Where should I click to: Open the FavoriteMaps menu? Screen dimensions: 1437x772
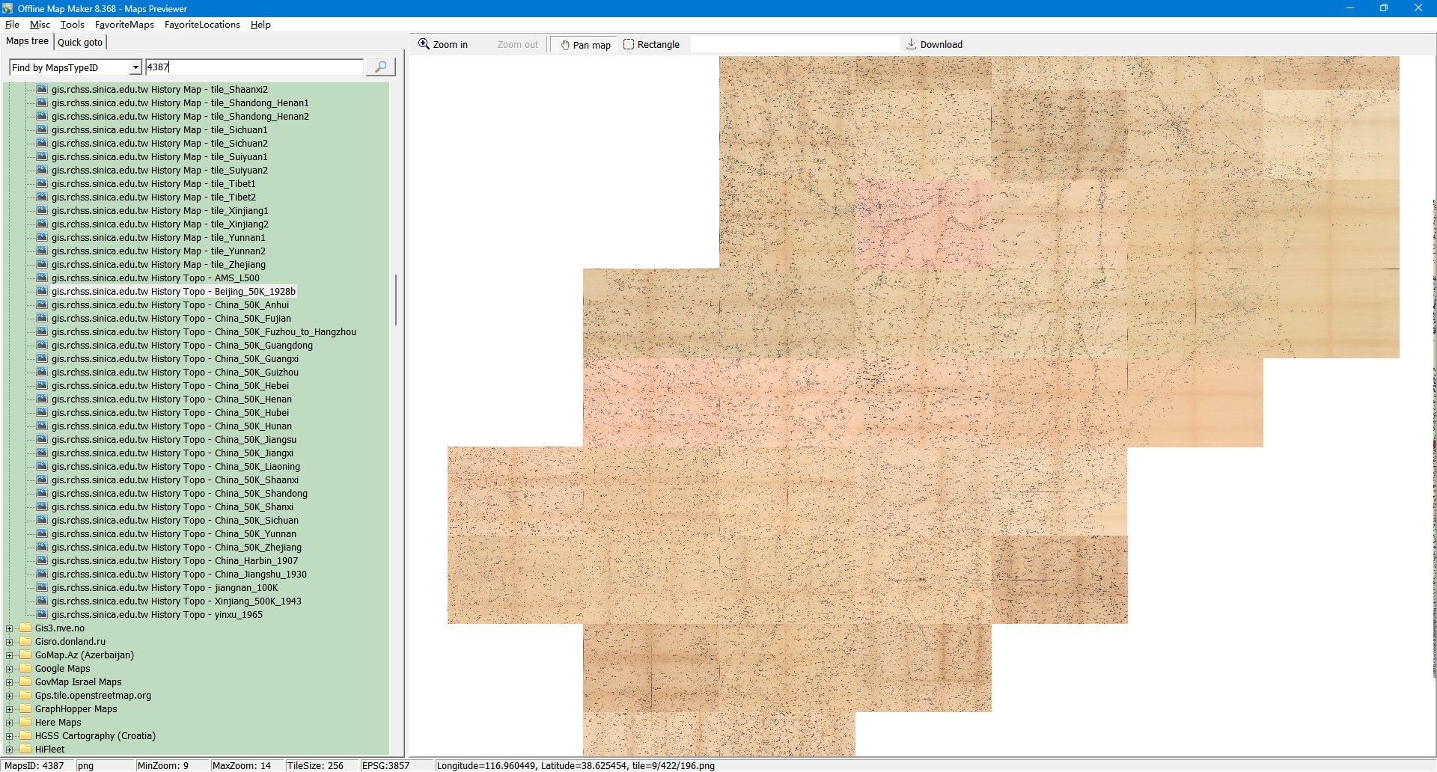(124, 25)
